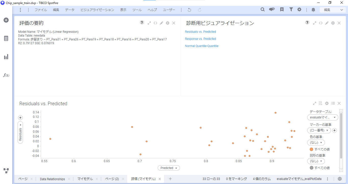This screenshot has width=348, height=184.
Task: Open the Response vs. Predicted link
Action: (x=200, y=39)
